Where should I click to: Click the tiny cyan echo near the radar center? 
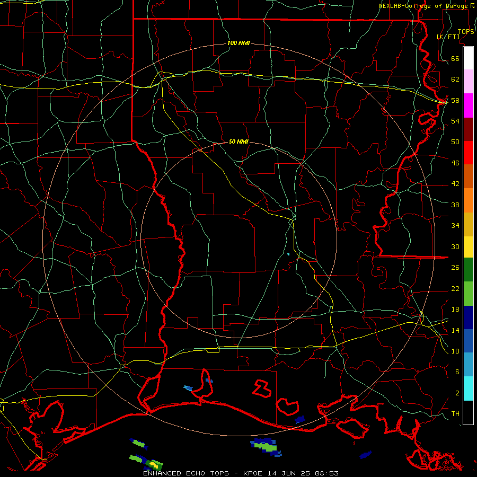click(288, 254)
